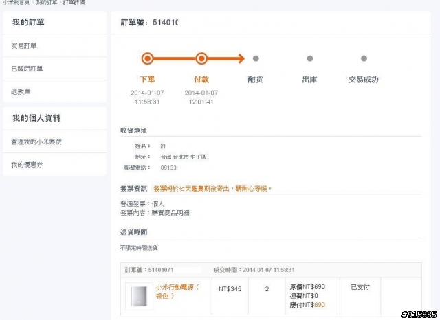Screen dimensions: 440x320
Task: Click the 出庫 step dot
Action: click(310, 58)
